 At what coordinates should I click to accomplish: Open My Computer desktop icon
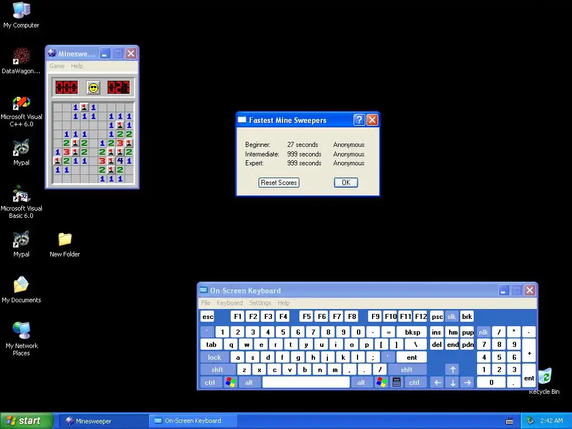pyautogui.click(x=21, y=15)
